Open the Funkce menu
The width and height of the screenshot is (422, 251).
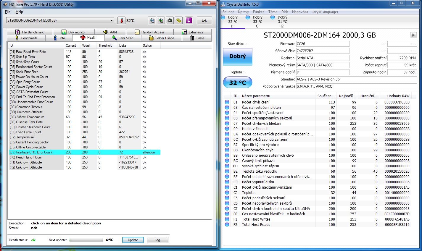[x=259, y=12]
